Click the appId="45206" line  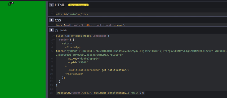78,63
